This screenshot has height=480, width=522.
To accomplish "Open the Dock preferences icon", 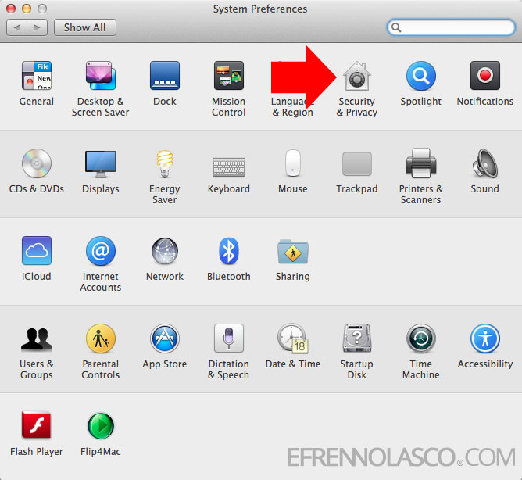I will (x=165, y=76).
